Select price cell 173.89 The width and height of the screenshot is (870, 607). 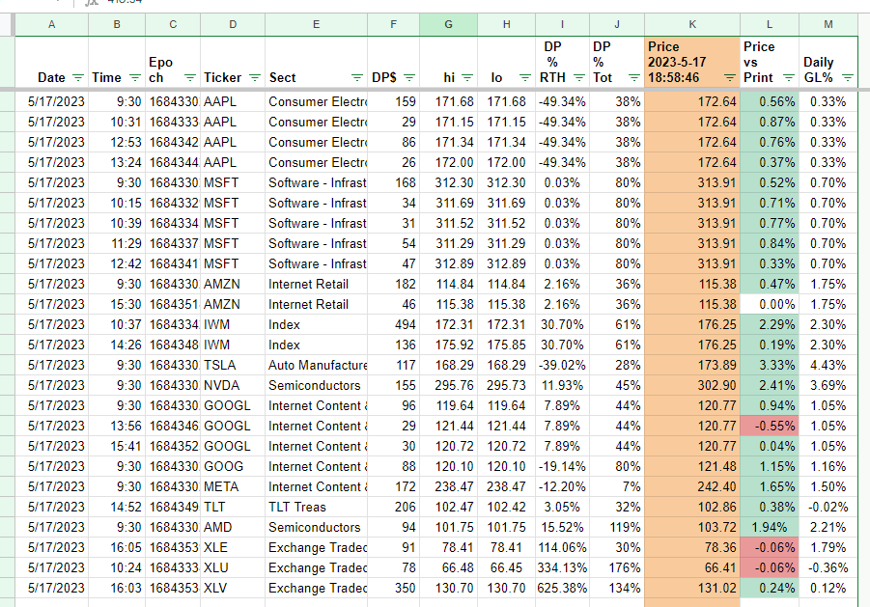coord(692,365)
